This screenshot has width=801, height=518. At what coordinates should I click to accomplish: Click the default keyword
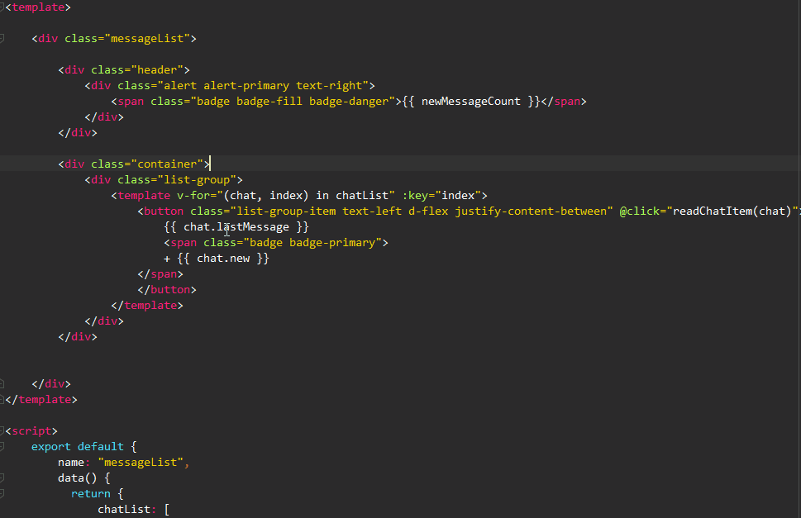101,447
